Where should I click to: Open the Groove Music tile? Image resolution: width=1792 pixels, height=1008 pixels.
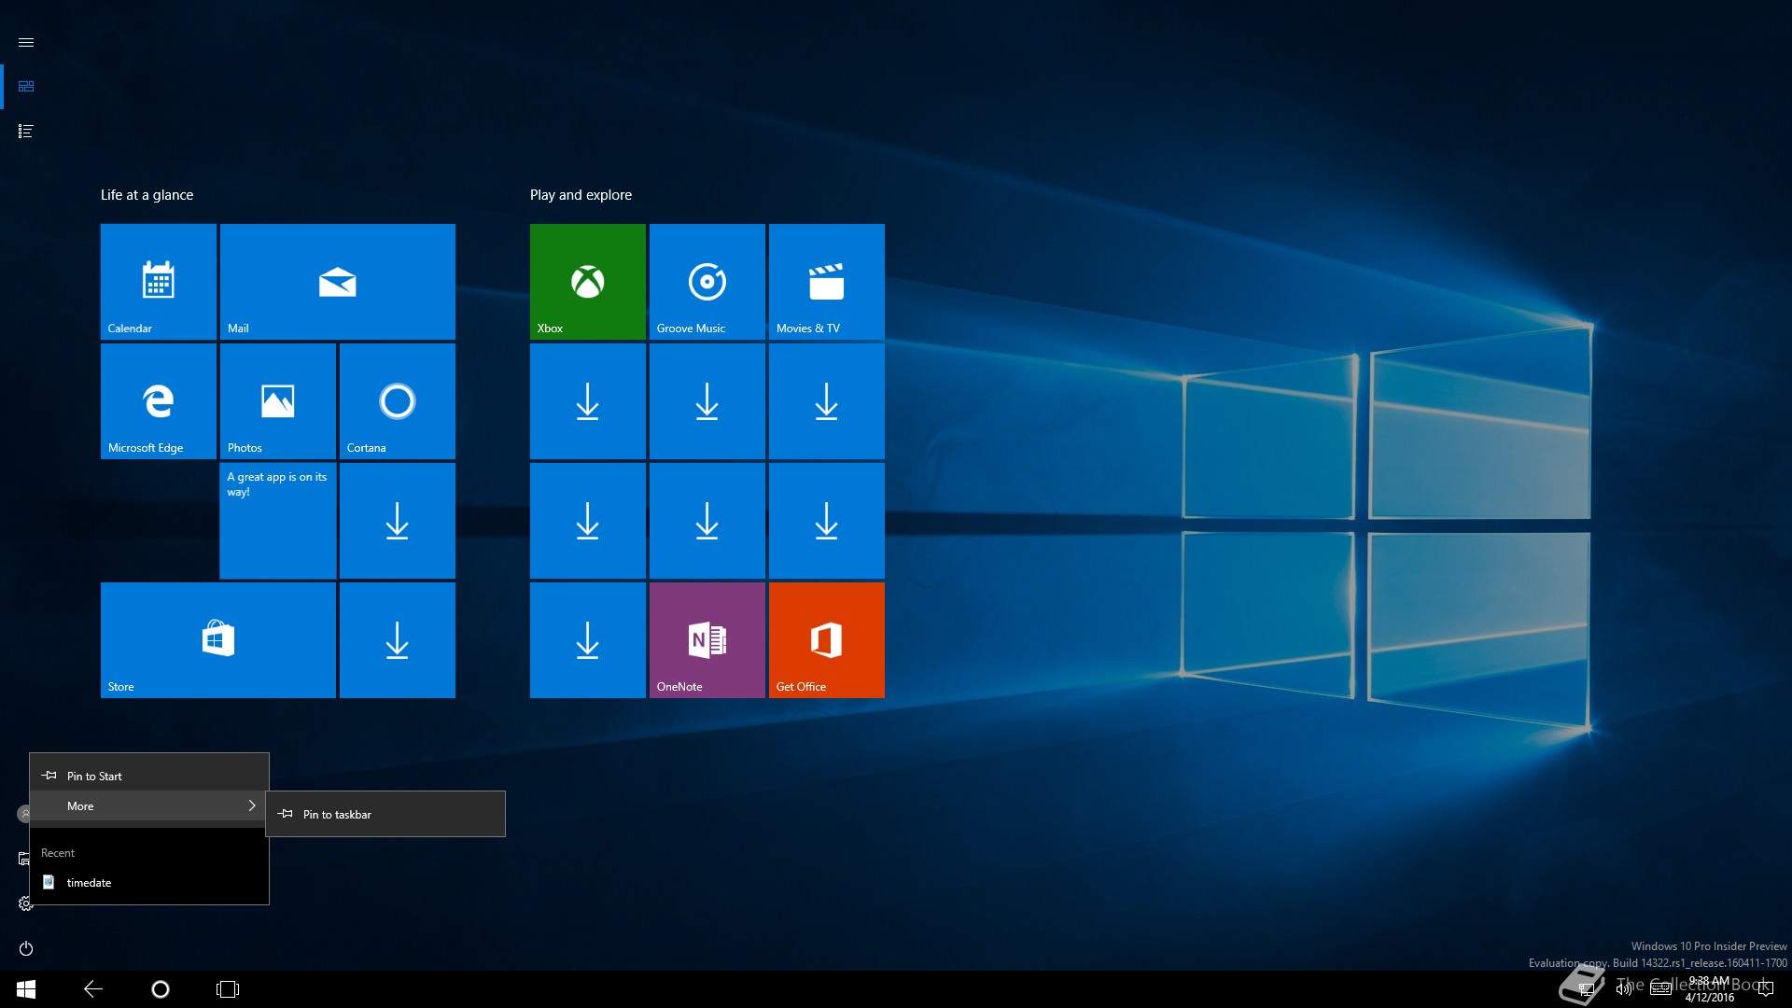tap(707, 282)
